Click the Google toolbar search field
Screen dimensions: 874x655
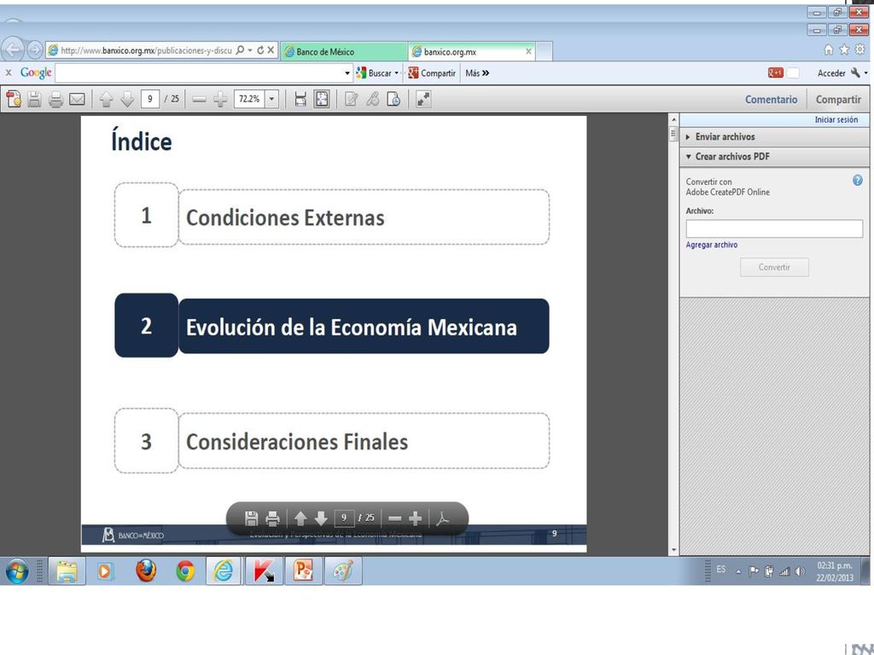coord(199,73)
